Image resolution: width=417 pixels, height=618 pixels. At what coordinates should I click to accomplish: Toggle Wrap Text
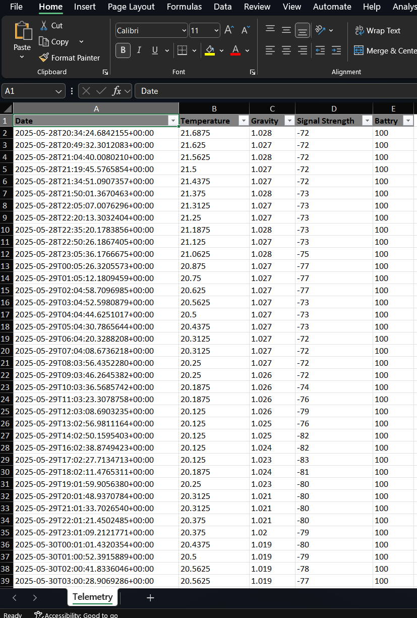[x=378, y=31]
